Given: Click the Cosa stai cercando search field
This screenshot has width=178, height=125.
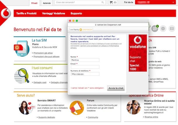Looking at the screenshot, I should pyautogui.click(x=80, y=2).
